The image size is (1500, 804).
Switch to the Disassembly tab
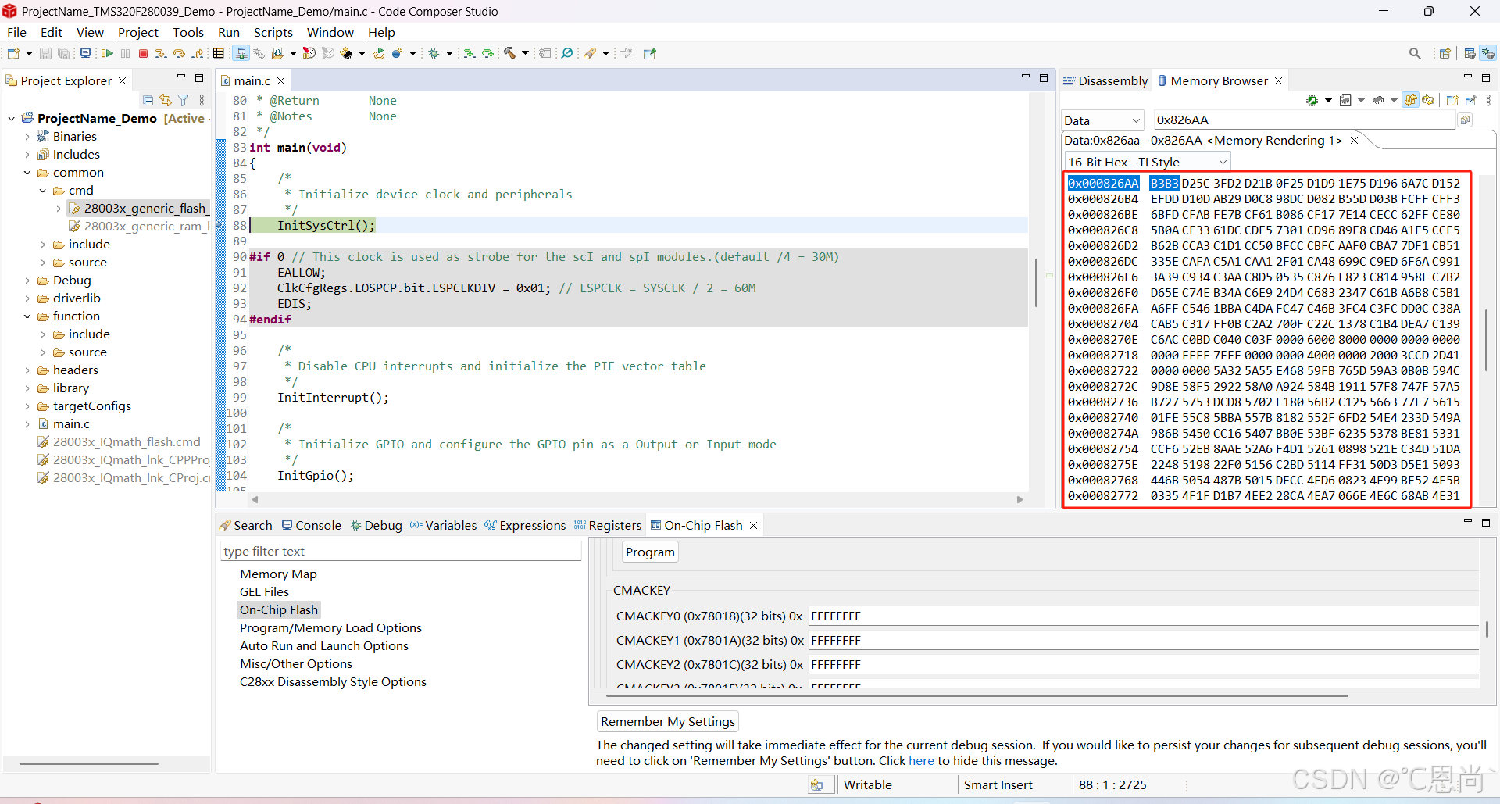pos(1105,80)
